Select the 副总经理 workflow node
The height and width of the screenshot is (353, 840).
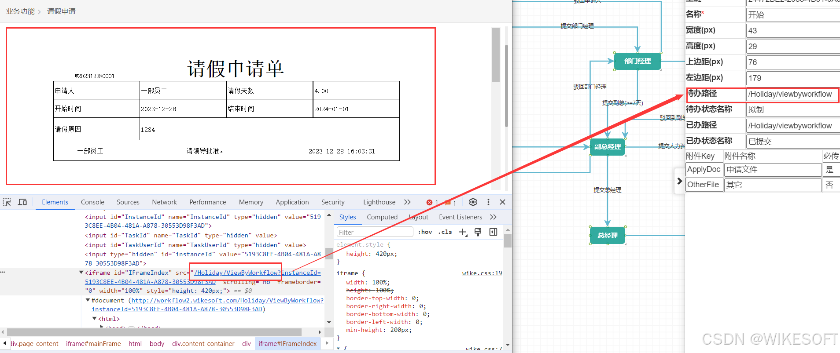click(x=608, y=147)
